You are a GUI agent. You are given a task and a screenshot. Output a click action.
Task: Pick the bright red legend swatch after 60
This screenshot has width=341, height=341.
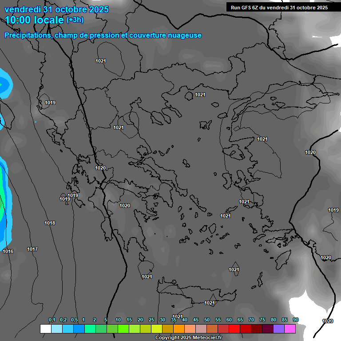234,329
